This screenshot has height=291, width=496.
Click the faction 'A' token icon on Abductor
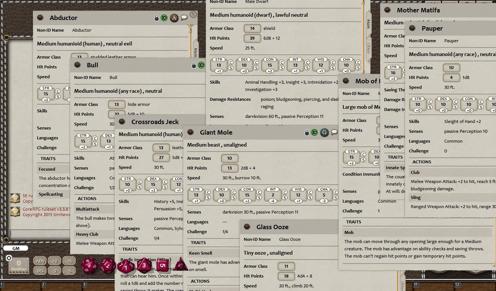coord(174,17)
